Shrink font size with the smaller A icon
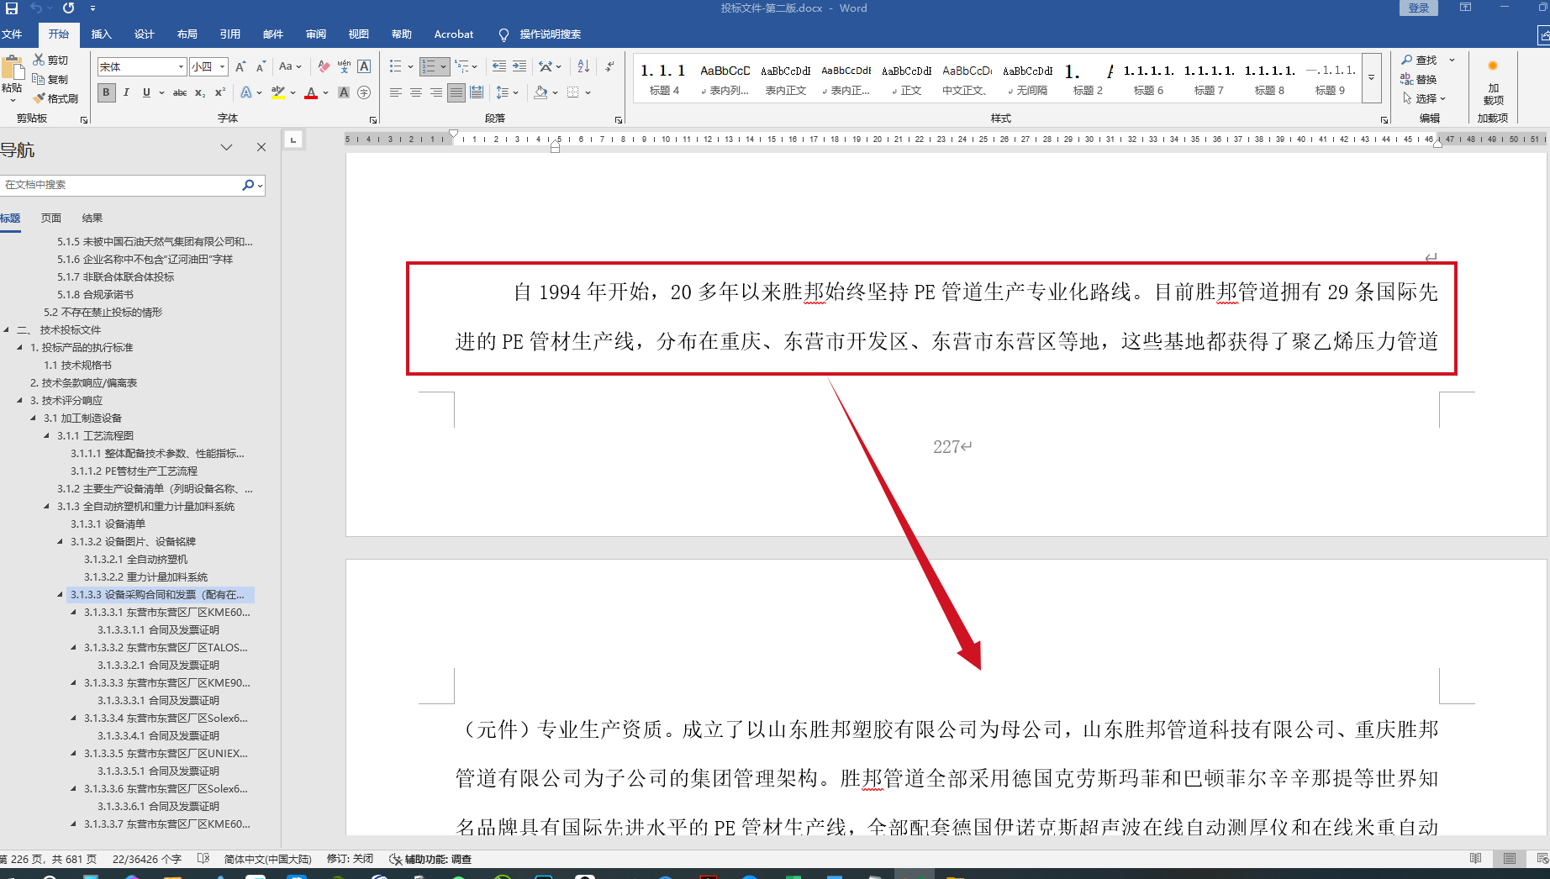Image resolution: width=1550 pixels, height=879 pixels. point(261,66)
